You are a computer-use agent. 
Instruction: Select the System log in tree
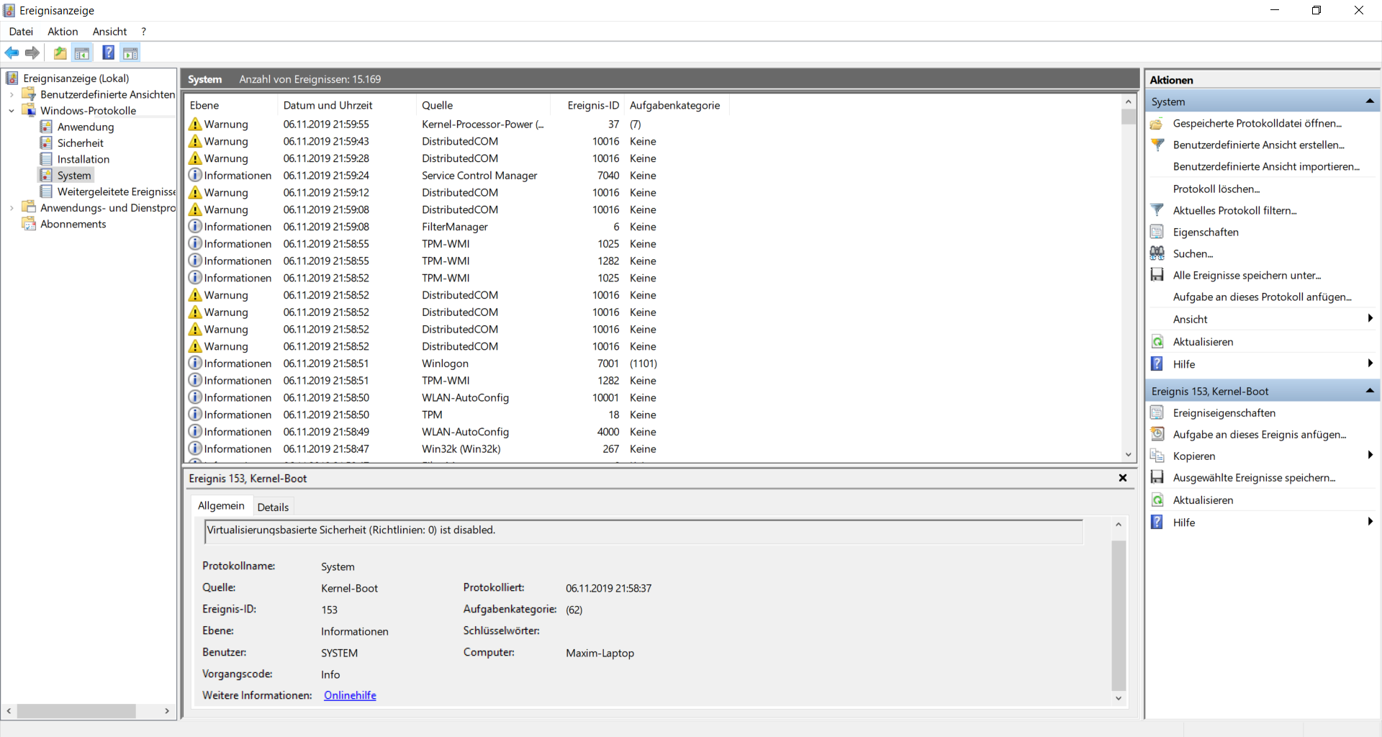click(74, 175)
